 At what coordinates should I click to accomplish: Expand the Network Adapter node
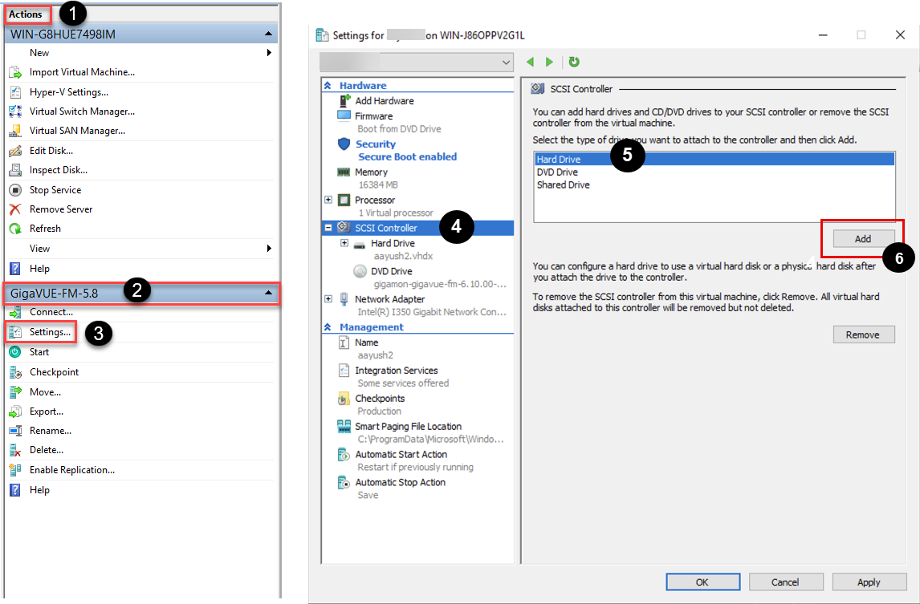pos(328,299)
